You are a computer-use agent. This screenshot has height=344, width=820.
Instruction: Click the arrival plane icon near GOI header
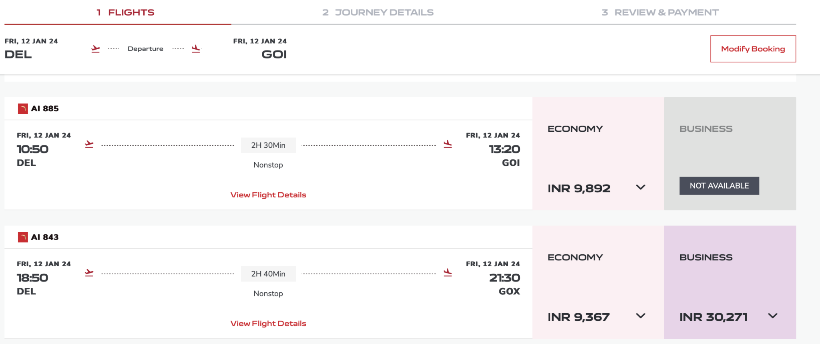(196, 48)
